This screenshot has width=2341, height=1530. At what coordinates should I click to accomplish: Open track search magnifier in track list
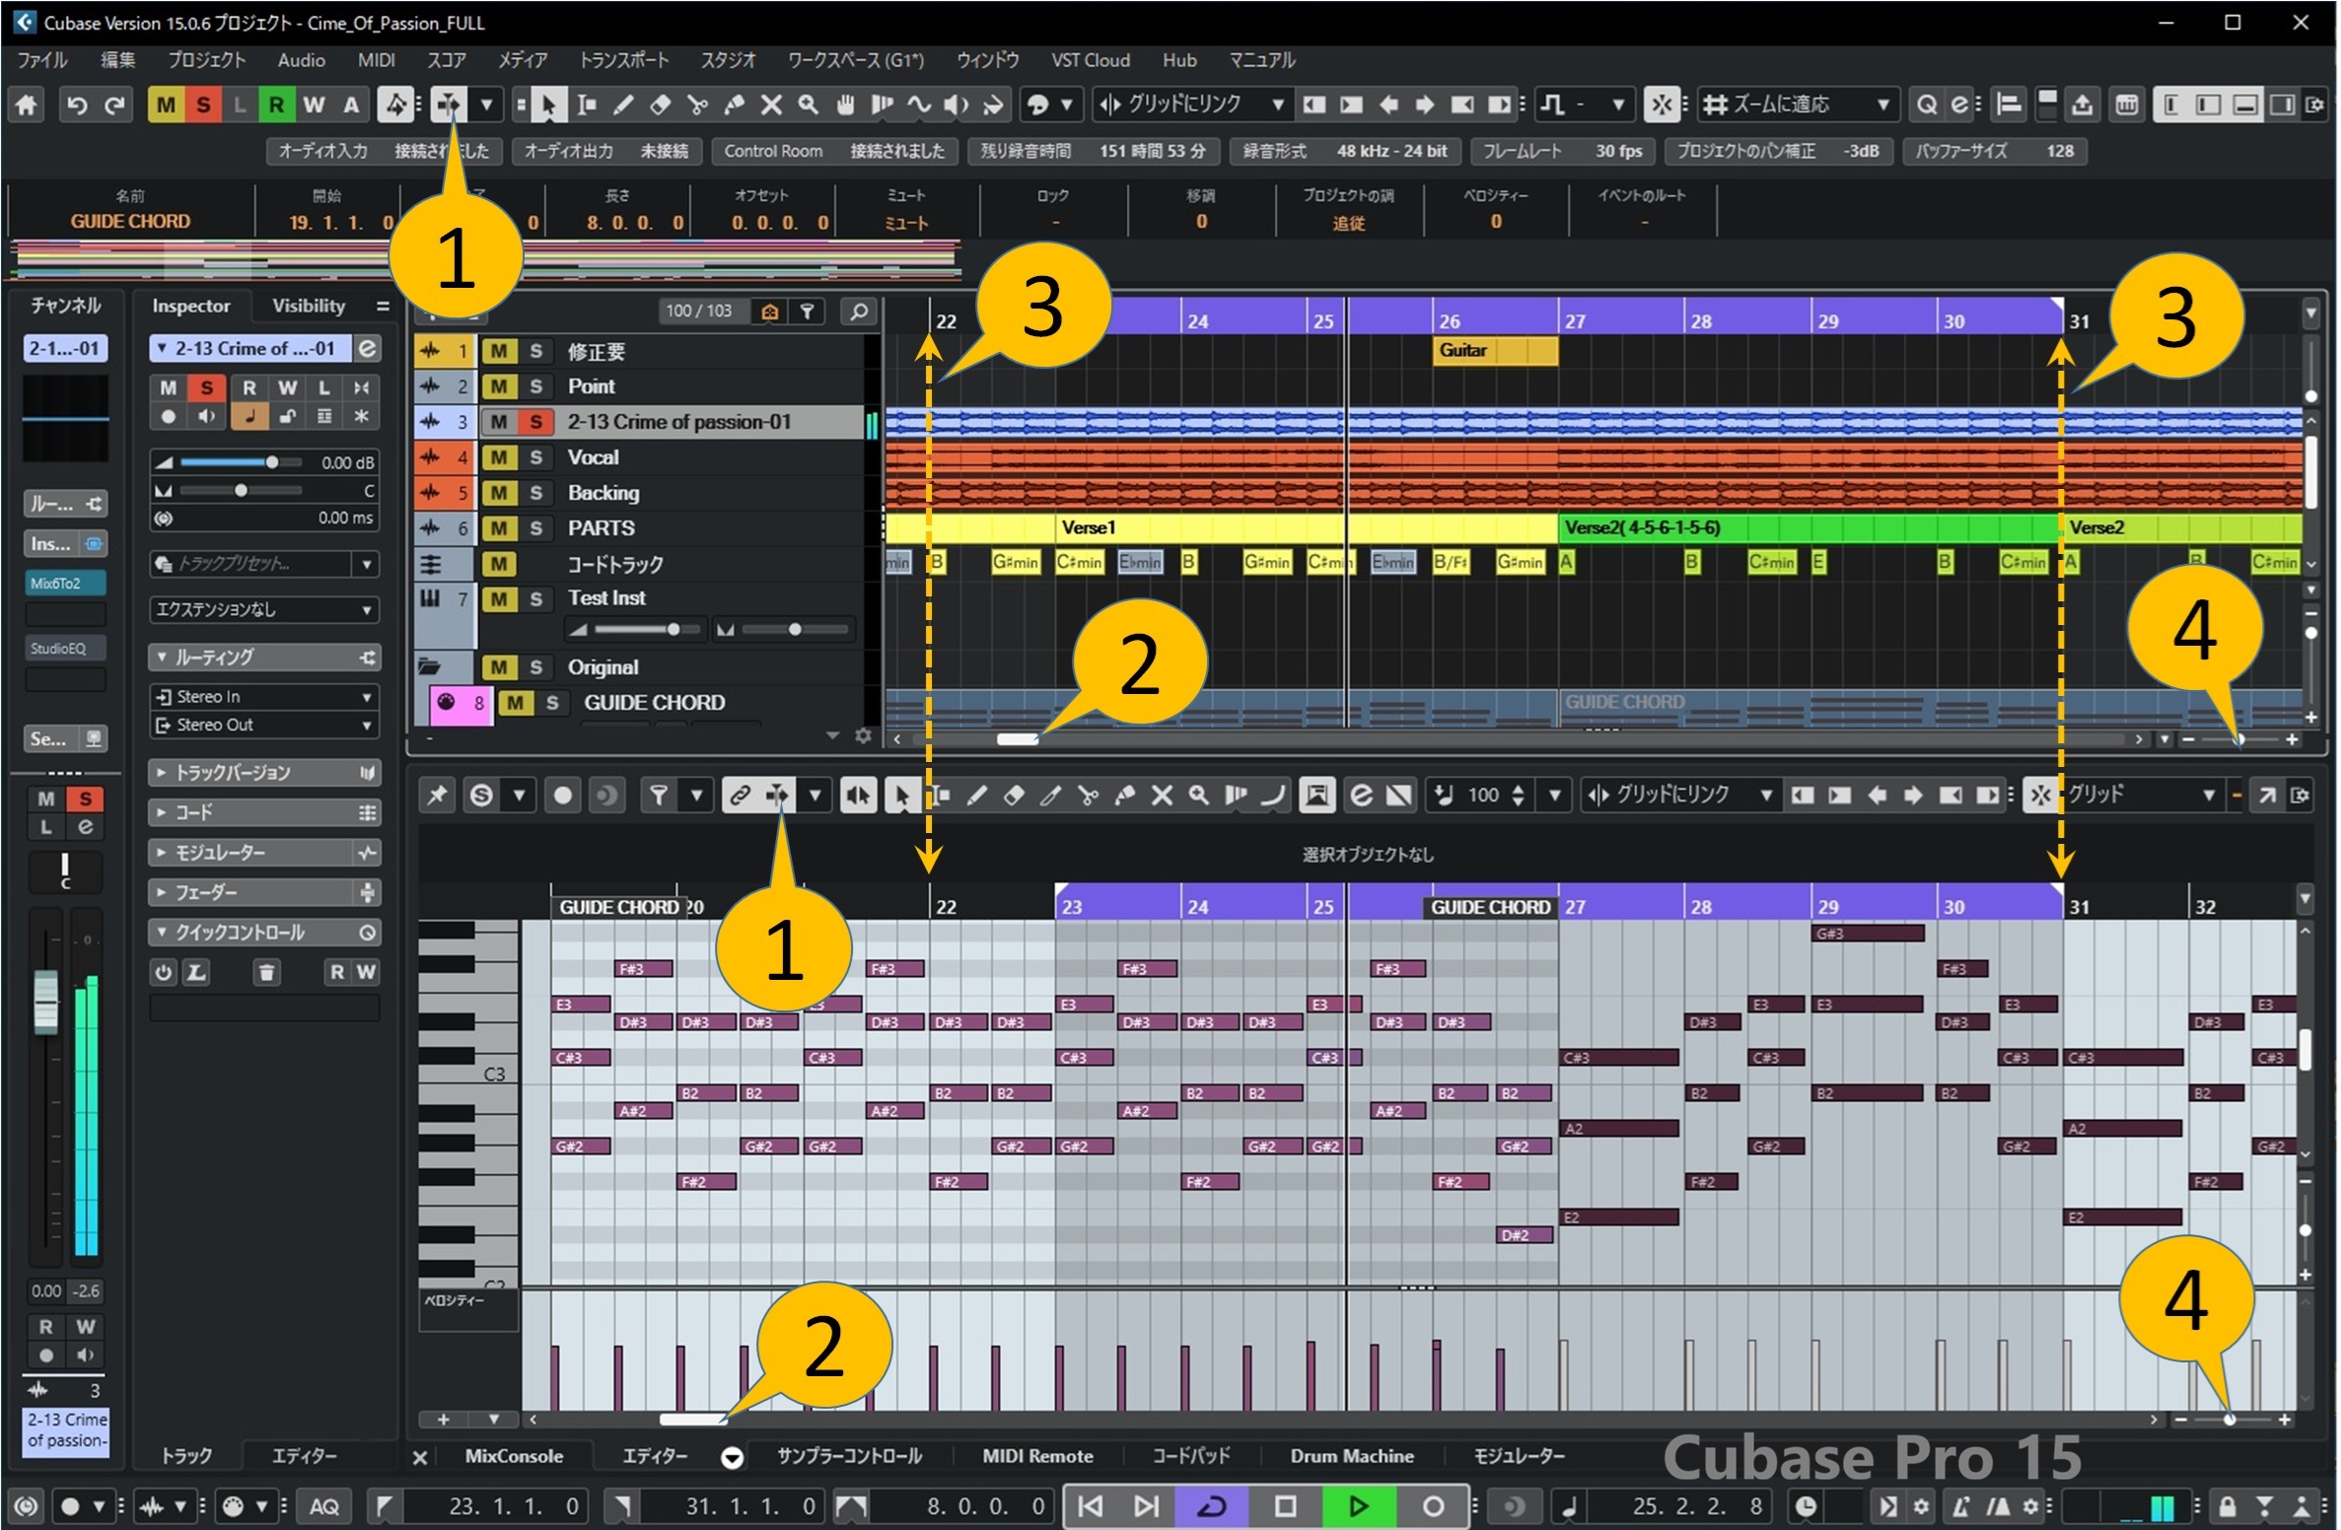click(859, 312)
